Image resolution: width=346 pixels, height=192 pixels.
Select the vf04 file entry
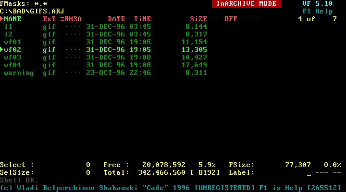coord(12,65)
